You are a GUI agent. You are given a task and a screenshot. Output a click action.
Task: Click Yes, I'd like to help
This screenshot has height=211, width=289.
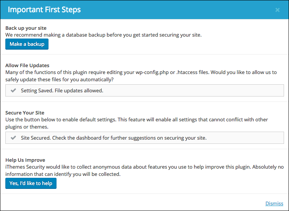point(31,184)
